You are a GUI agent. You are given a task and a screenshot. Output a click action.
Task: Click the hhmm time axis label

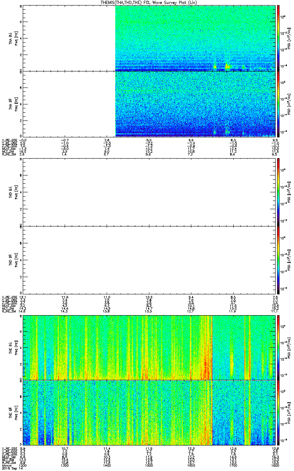point(6,466)
